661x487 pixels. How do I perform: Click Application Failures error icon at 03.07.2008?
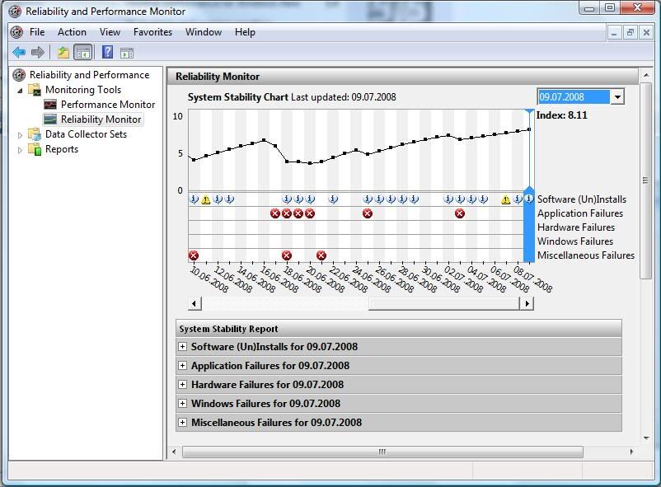460,213
